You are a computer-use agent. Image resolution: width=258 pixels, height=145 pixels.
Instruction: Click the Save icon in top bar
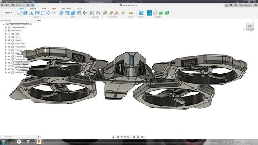tap(12, 5)
